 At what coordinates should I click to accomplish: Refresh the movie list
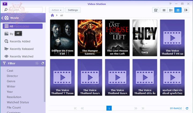(x=187, y=108)
